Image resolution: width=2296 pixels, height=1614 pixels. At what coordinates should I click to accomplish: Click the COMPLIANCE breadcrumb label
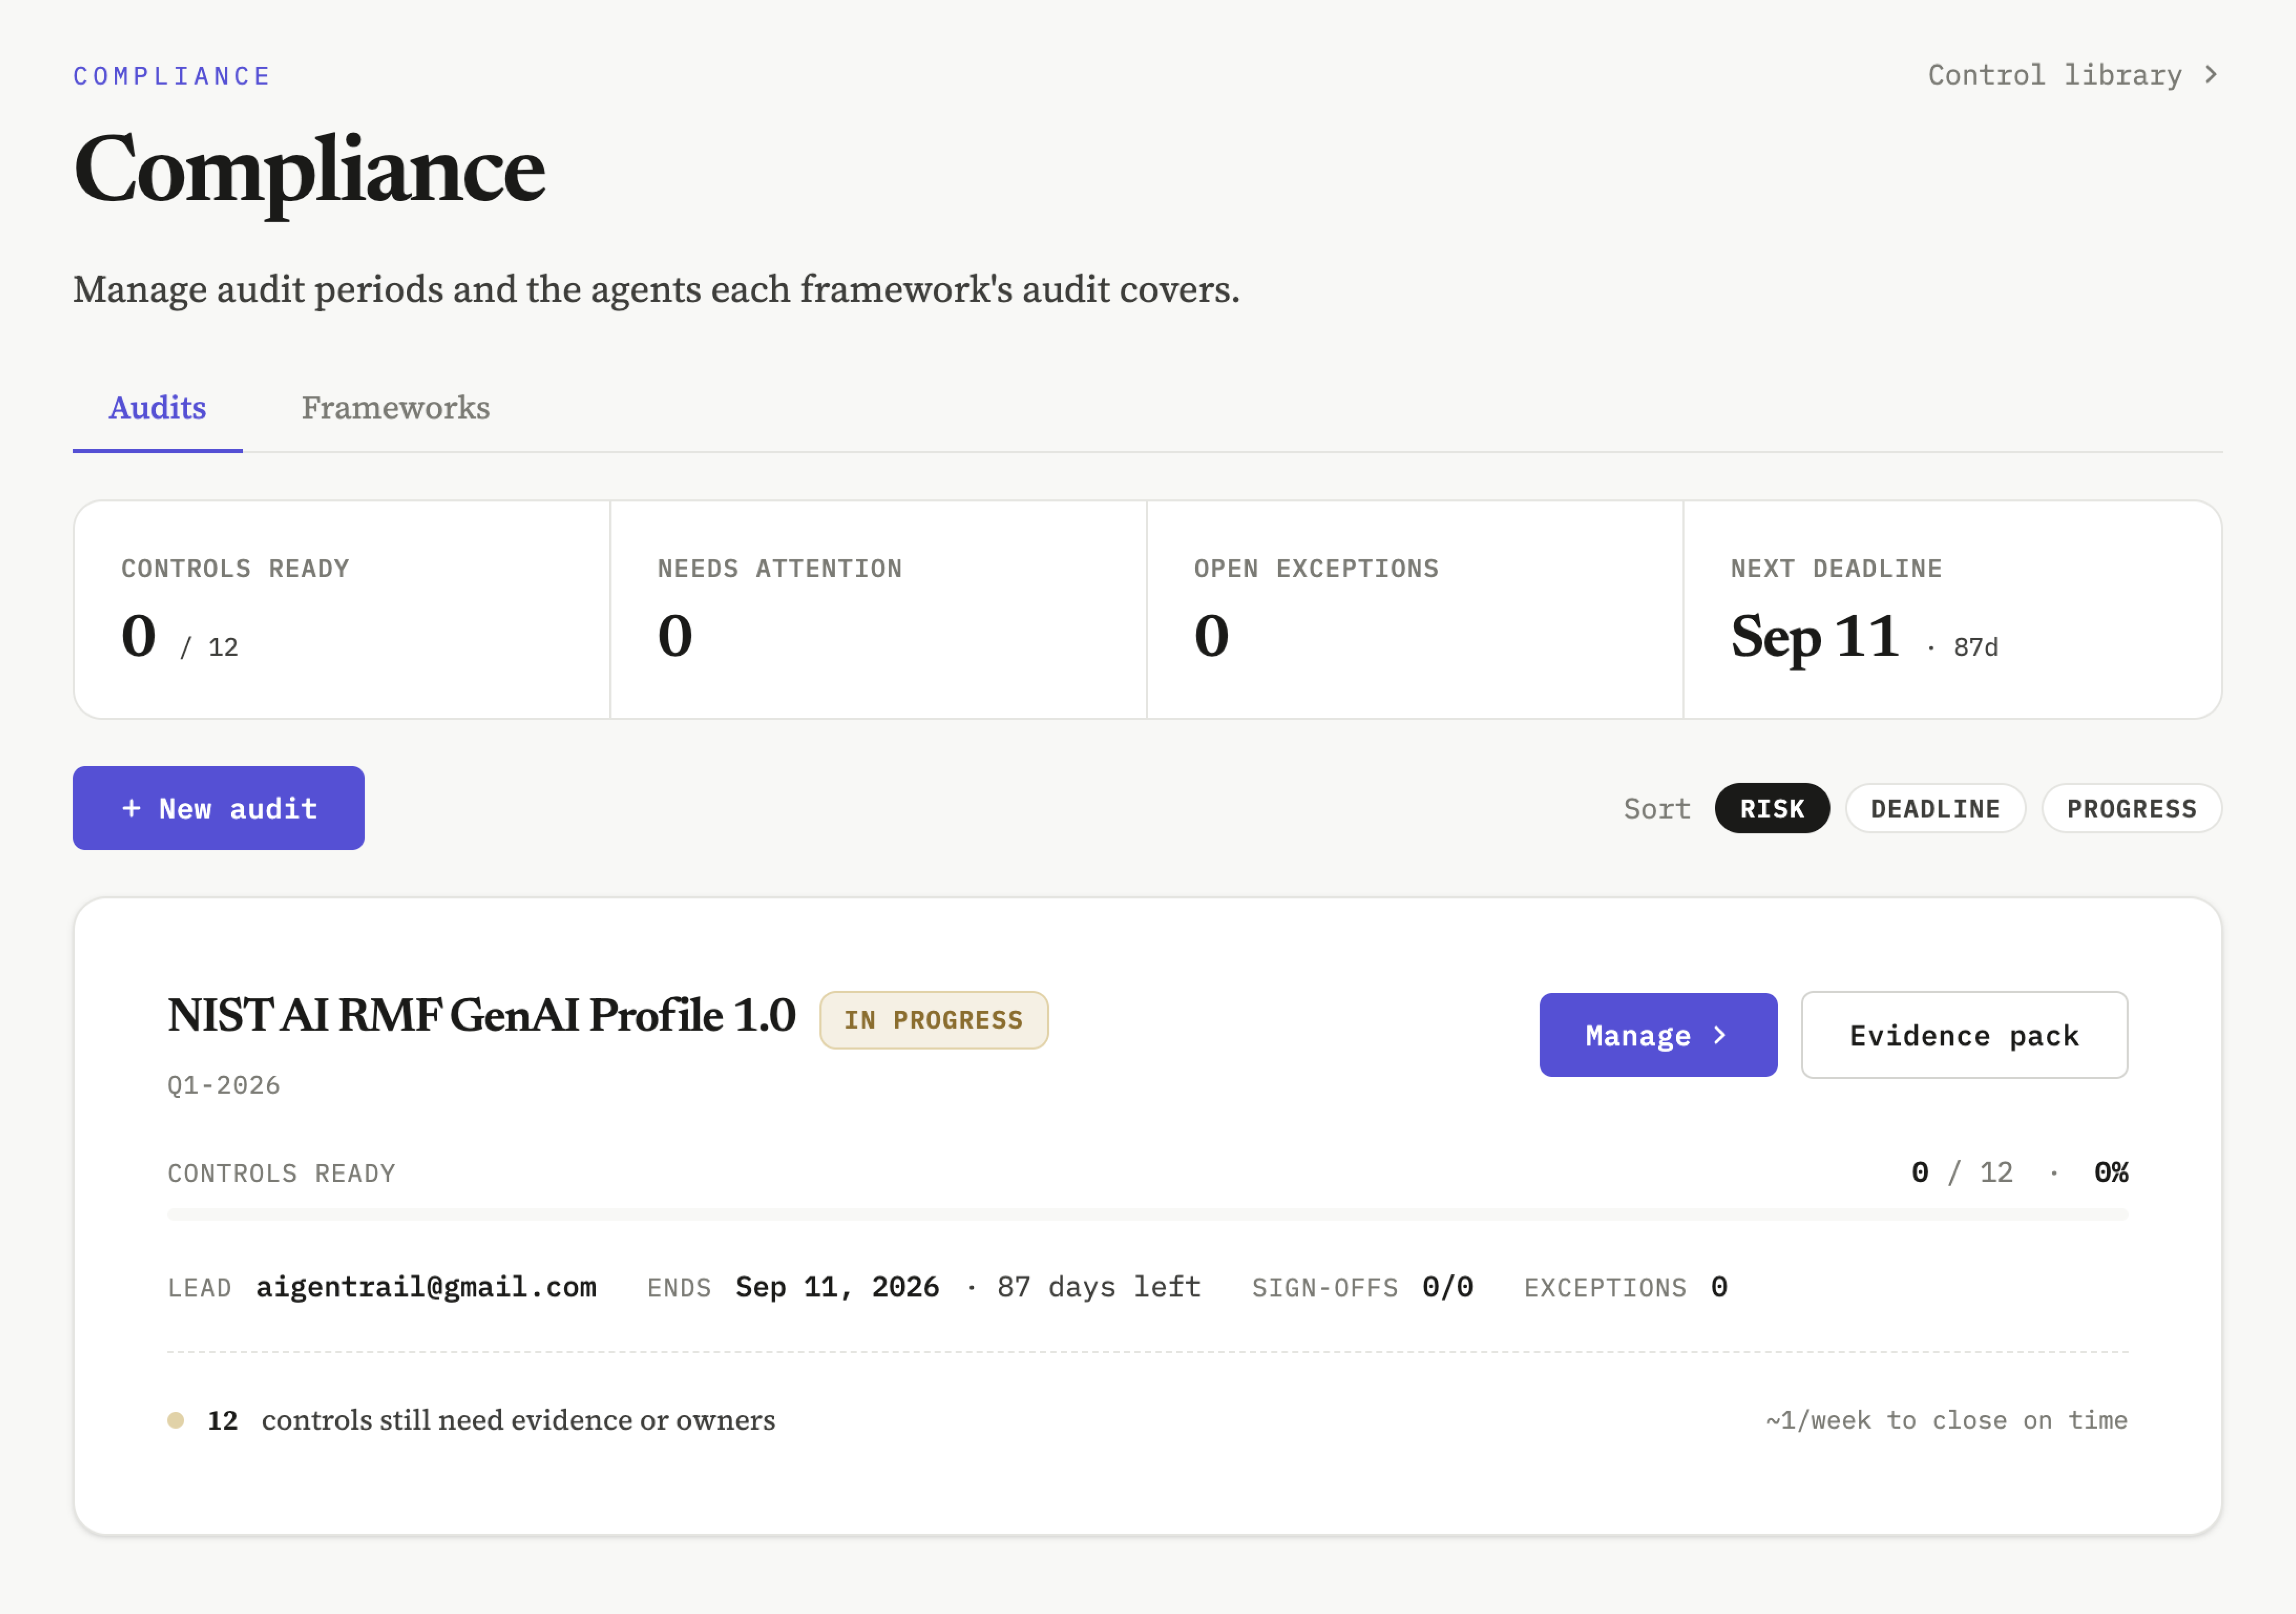(x=172, y=76)
